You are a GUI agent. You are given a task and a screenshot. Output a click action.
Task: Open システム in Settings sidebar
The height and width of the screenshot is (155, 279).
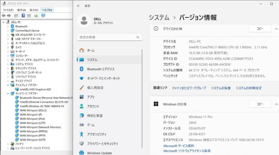109,60
